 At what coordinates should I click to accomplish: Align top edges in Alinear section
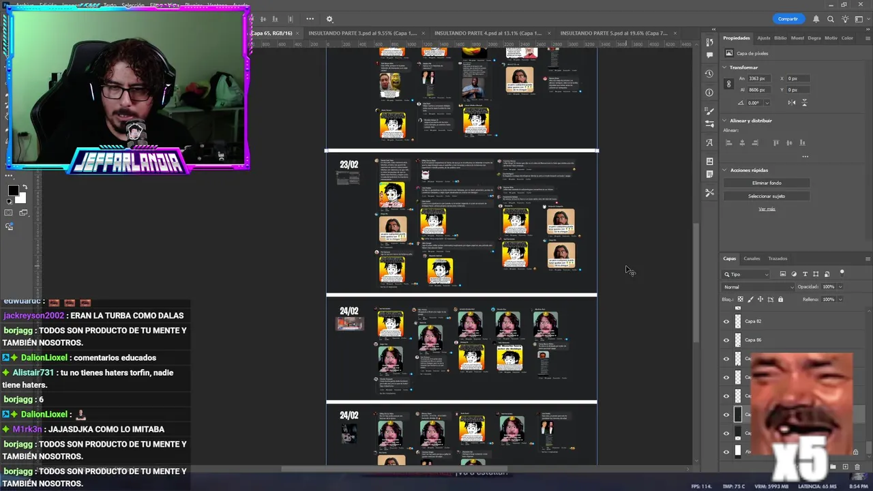pos(775,143)
